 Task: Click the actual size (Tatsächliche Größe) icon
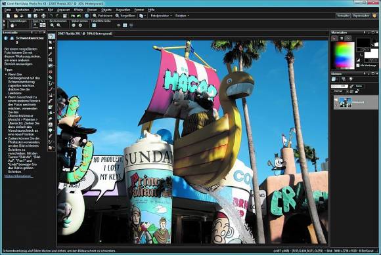94,25
